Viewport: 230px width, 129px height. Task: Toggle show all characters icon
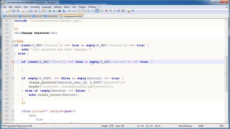pyautogui.click(x=93, y=11)
